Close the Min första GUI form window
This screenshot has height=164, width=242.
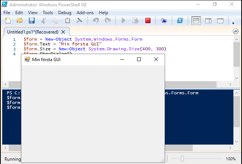coord(156,59)
